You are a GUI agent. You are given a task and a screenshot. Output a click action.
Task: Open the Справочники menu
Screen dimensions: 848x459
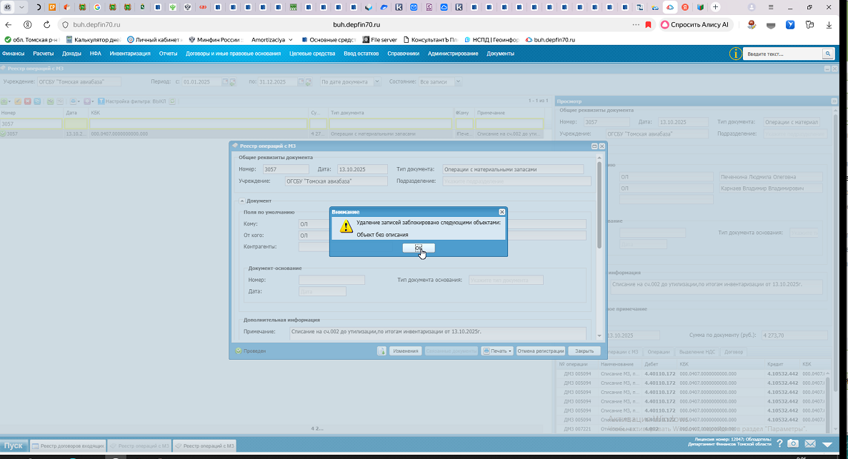click(404, 54)
